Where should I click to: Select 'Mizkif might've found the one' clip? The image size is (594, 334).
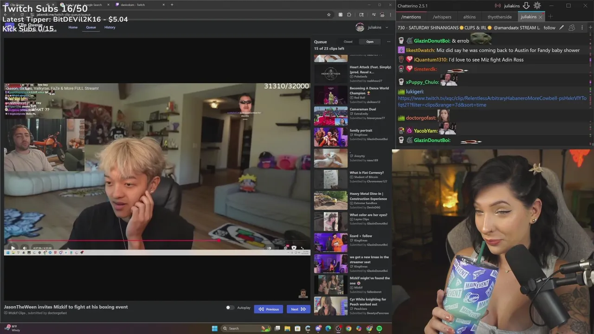click(352, 285)
